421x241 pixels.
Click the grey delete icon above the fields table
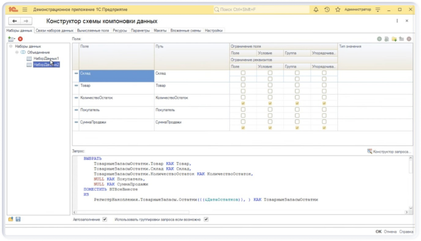pyautogui.click(x=409, y=39)
